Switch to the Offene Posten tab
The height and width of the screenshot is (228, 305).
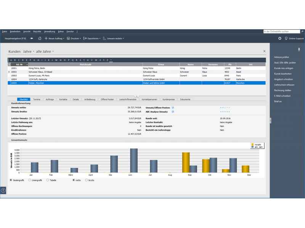tap(107, 99)
